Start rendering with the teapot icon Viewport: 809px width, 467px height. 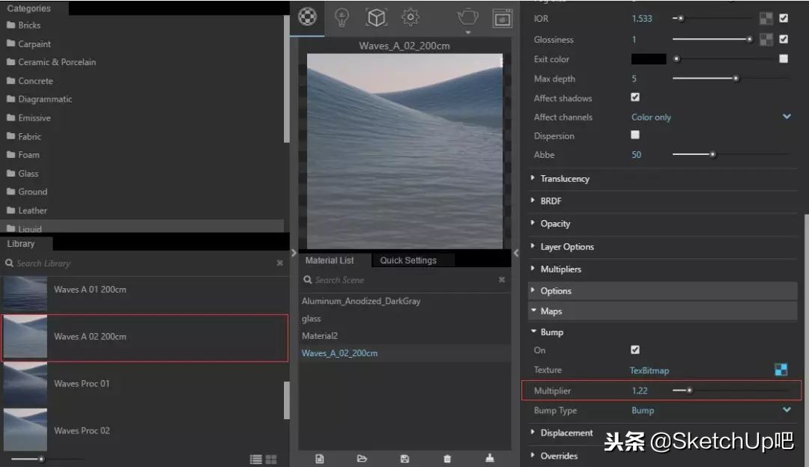467,17
